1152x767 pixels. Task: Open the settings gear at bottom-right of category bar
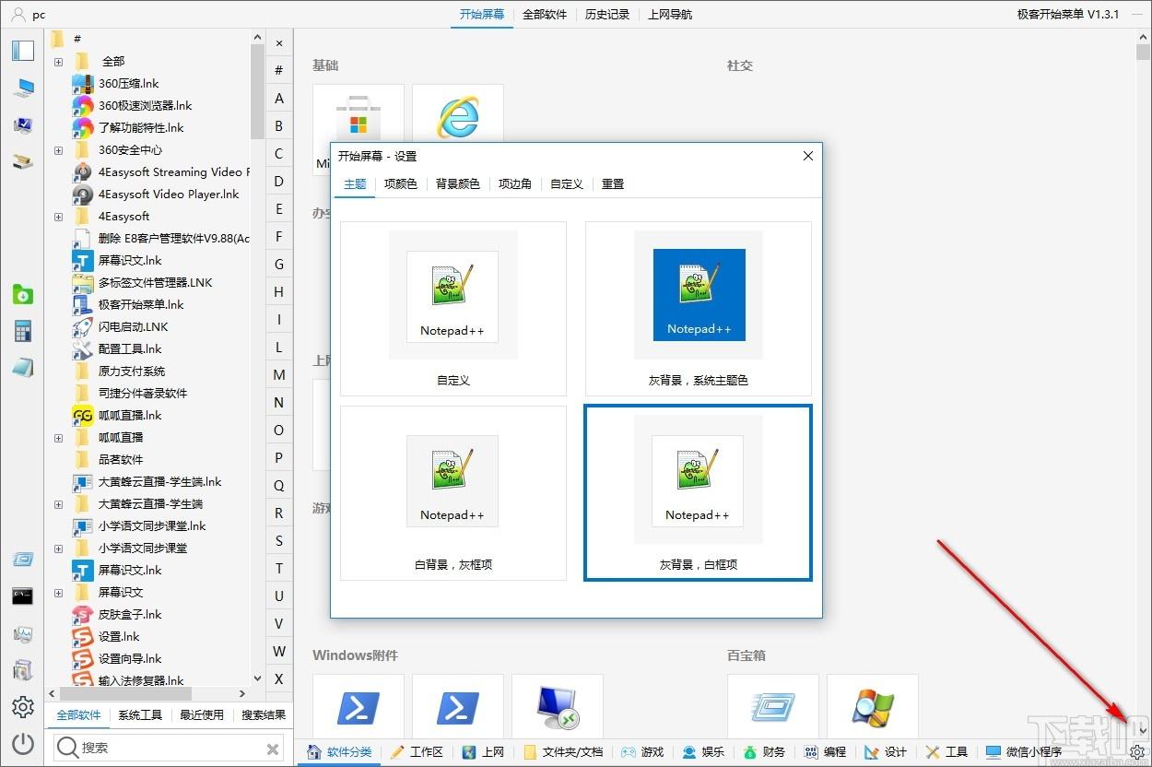(1138, 751)
